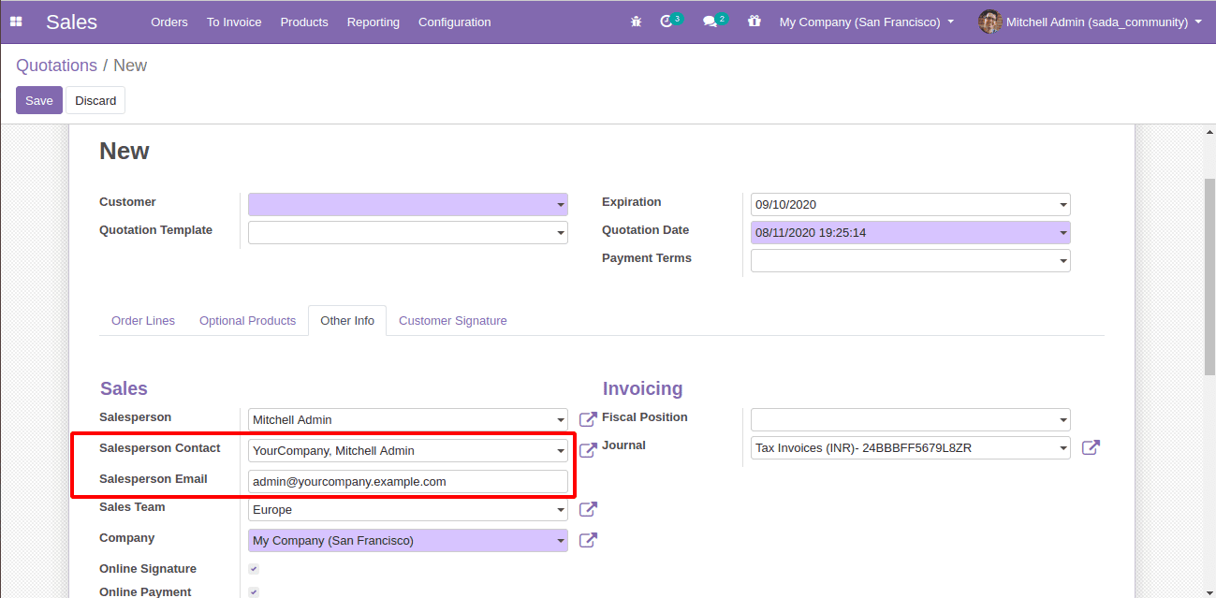The height and width of the screenshot is (598, 1216).
Task: Click the Save button
Action: tap(39, 100)
